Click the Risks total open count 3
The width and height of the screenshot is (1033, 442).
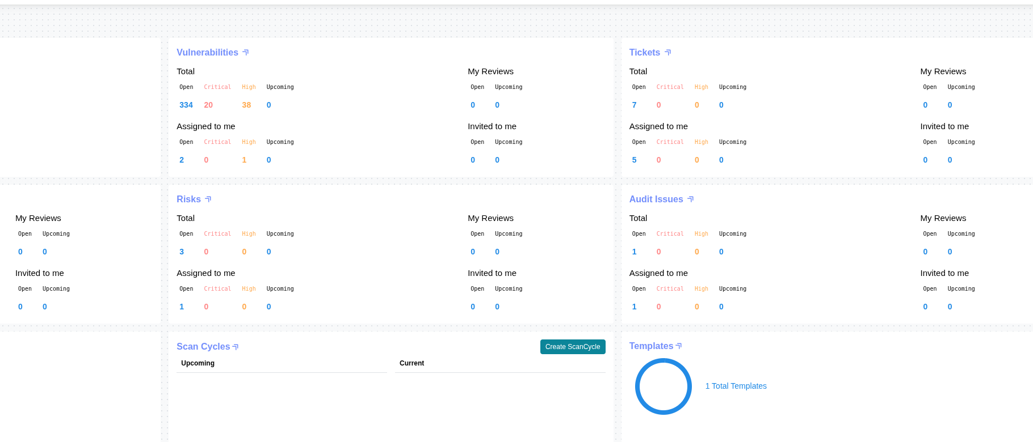182,252
